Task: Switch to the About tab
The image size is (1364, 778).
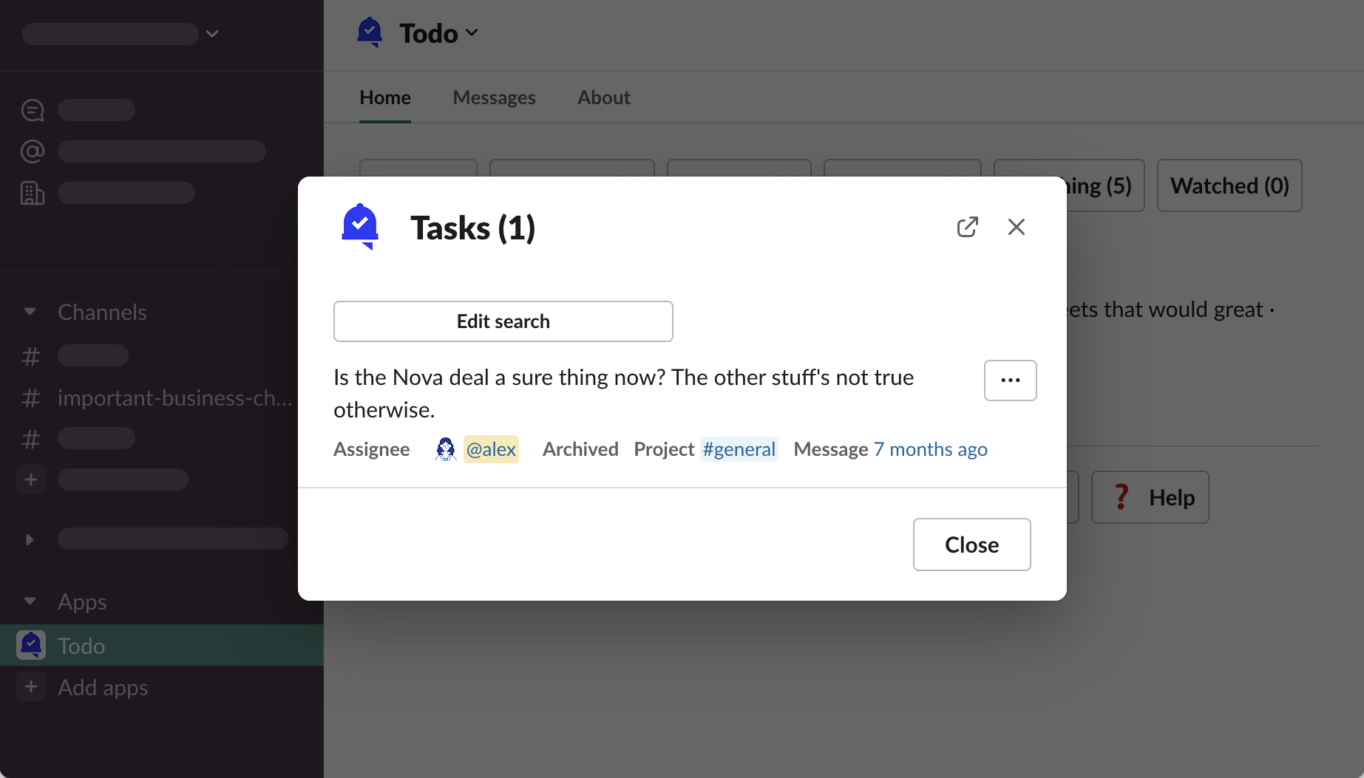Action: [x=603, y=98]
